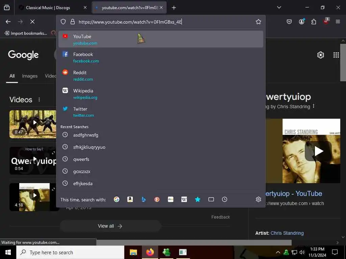Open Firefox account icon
The image size is (346, 259).
(301, 22)
